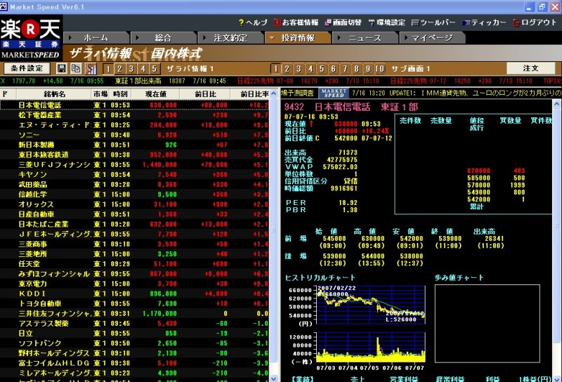Sort by the 市場 column header
The width and height of the screenshot is (562, 382).
[100, 94]
